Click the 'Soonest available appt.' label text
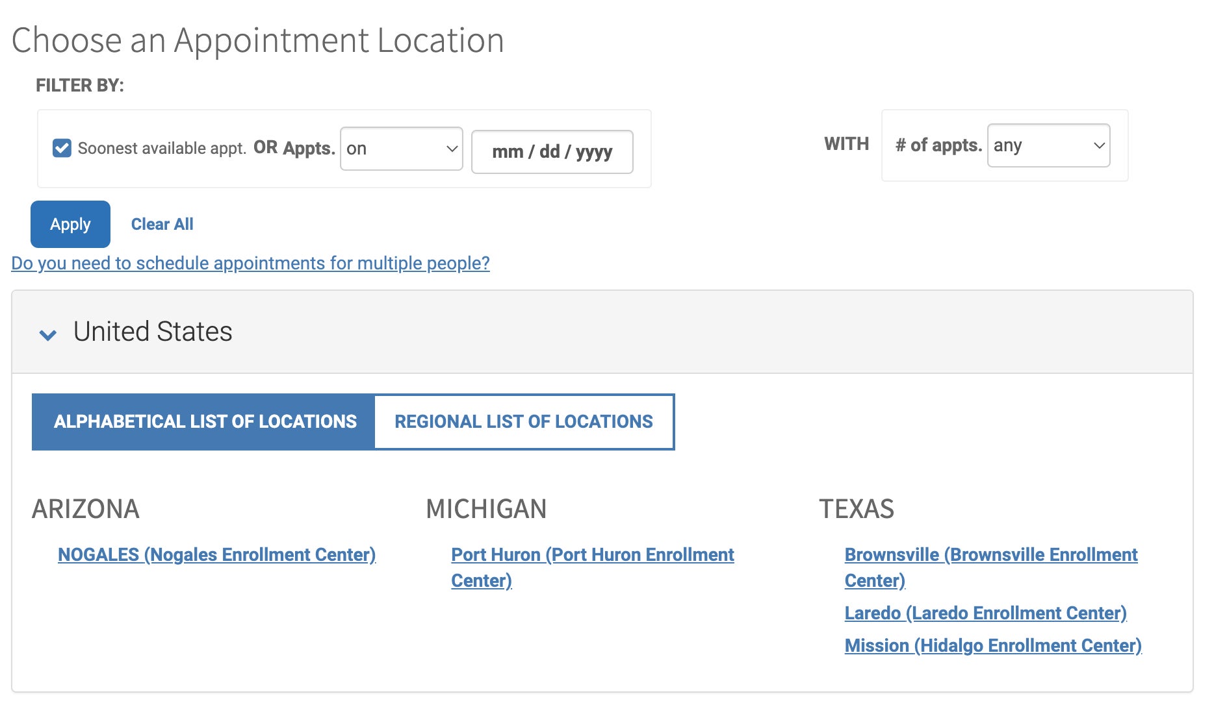 click(162, 149)
